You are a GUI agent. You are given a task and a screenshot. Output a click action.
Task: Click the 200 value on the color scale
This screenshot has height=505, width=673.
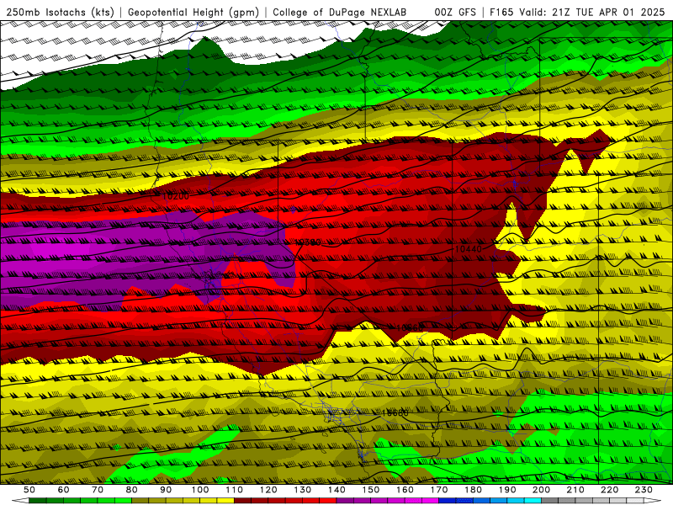coord(541,490)
